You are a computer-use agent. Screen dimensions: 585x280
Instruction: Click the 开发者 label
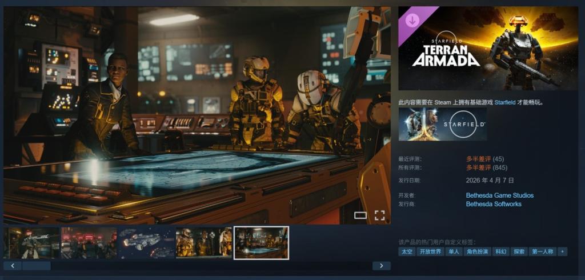coord(407,195)
